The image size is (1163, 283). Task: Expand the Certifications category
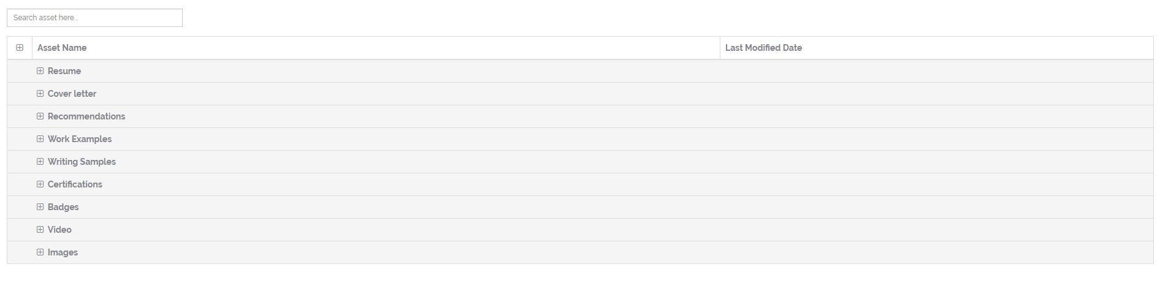(40, 184)
